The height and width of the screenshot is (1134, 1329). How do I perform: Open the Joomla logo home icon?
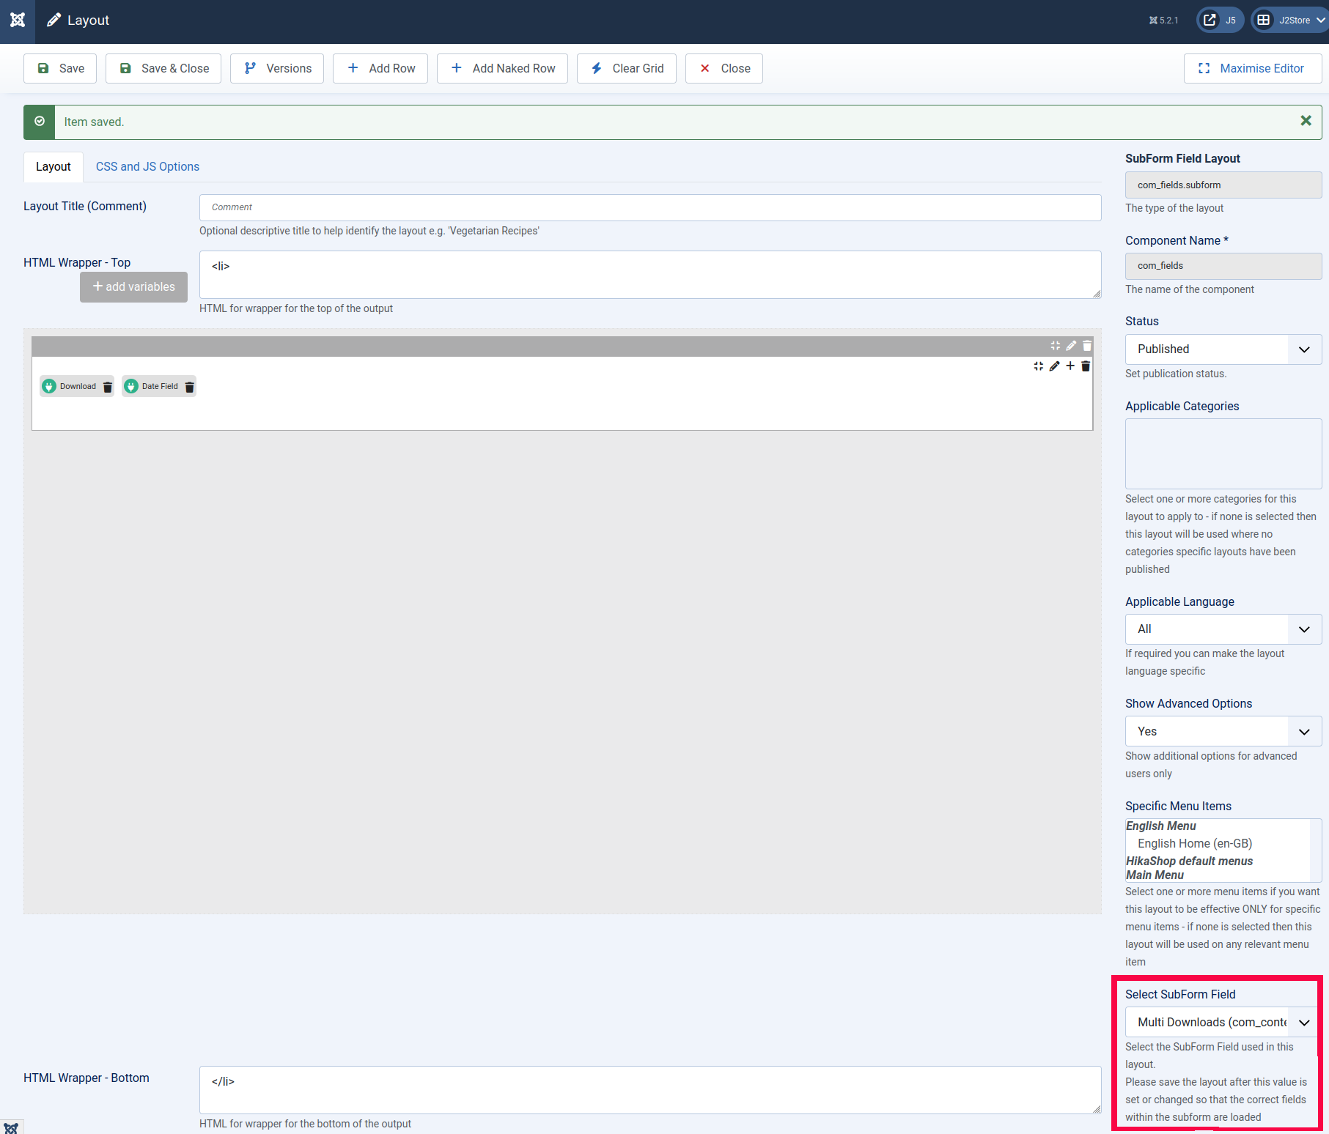pos(18,21)
